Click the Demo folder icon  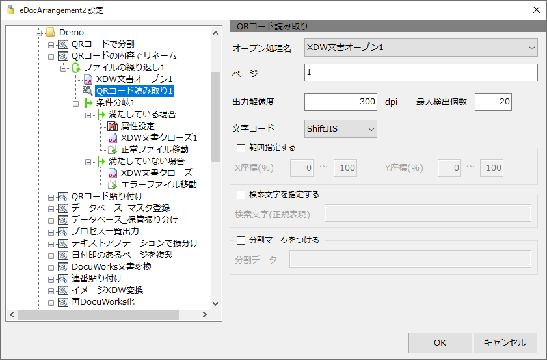pos(51,33)
